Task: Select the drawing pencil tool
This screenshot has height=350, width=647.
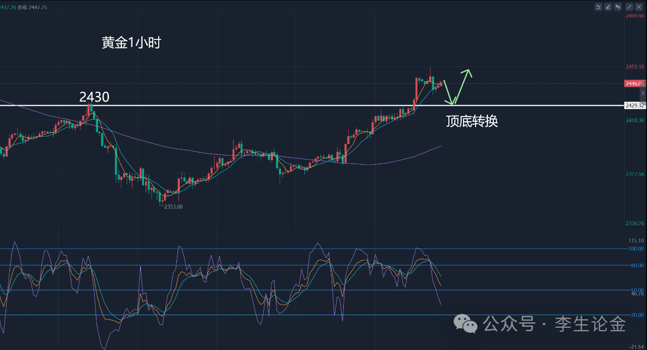Action: (608, 7)
